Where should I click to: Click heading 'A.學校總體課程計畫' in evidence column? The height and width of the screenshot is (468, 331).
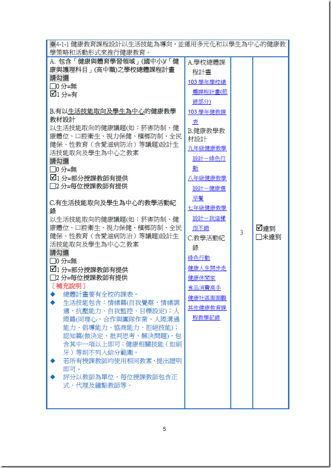tap(206, 67)
